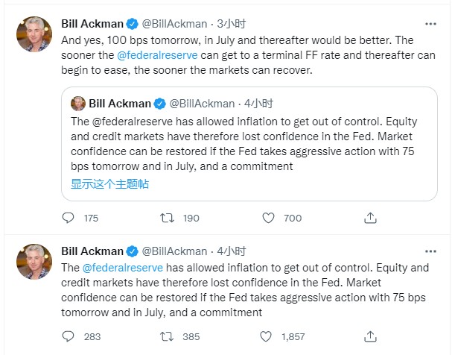The width and height of the screenshot is (452, 355).
Task: Reply to the bottom tweet with 283 replies
Action: click(x=69, y=336)
